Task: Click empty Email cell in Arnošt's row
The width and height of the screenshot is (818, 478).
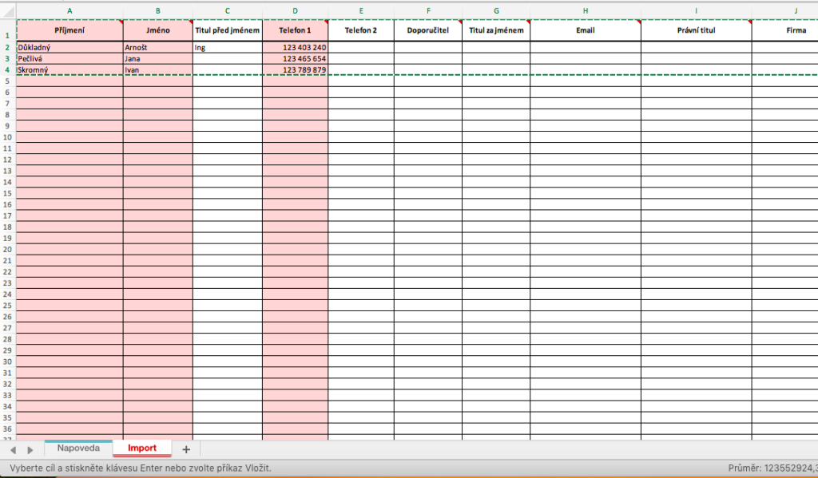Action: 586,47
